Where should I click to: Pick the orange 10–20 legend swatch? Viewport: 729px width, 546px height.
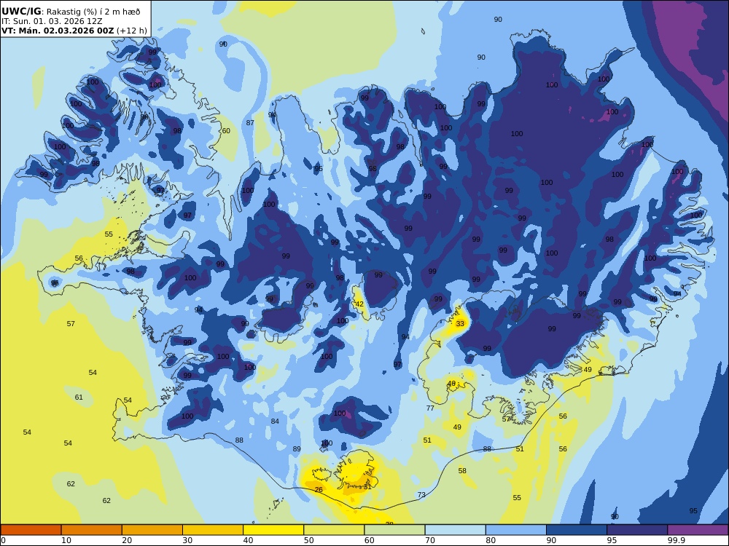(92, 530)
